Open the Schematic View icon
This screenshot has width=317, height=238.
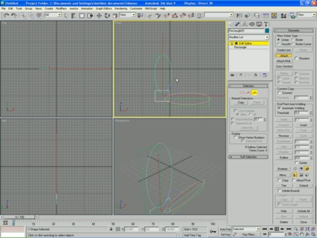click(274, 16)
